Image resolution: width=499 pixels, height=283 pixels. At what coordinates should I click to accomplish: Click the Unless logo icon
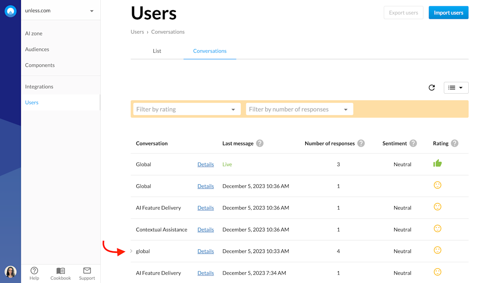(10, 11)
